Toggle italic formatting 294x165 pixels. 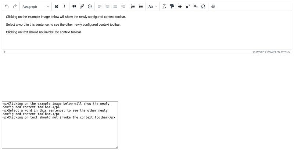64,7
